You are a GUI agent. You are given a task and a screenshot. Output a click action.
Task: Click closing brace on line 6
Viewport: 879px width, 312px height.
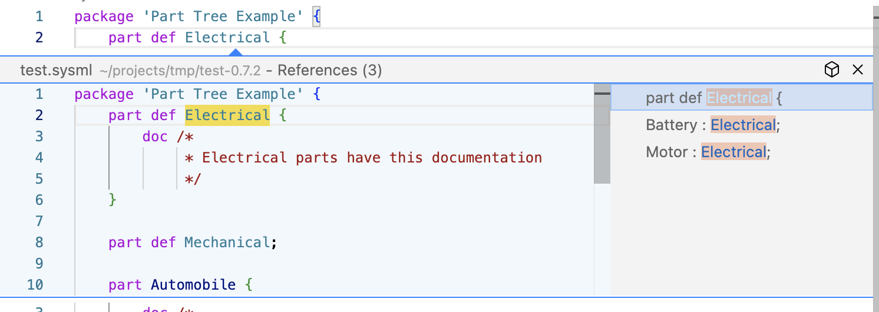click(113, 200)
